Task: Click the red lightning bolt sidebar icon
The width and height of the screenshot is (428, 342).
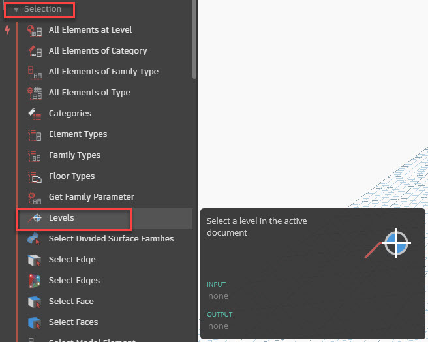Action: tap(7, 30)
